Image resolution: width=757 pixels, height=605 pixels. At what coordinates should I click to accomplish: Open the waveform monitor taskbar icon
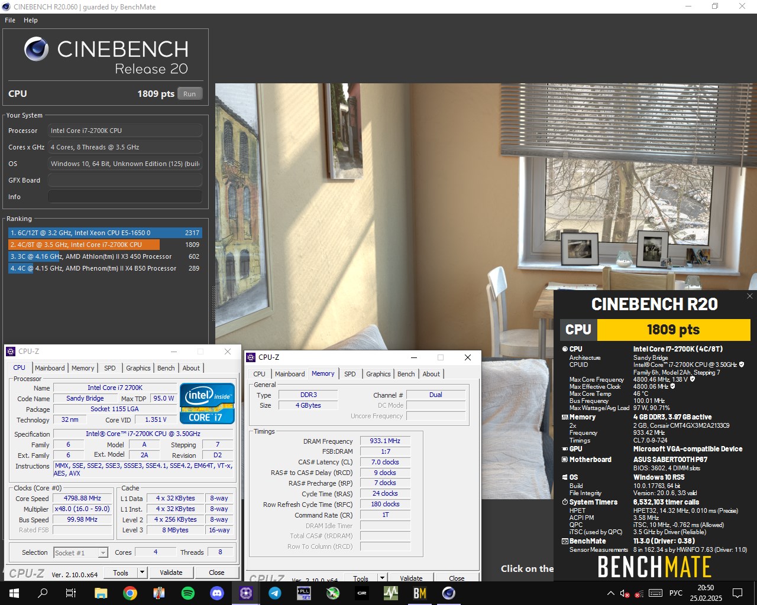(391, 593)
